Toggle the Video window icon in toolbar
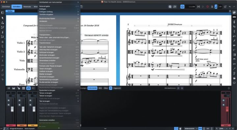 pyautogui.click(x=170, y=7)
